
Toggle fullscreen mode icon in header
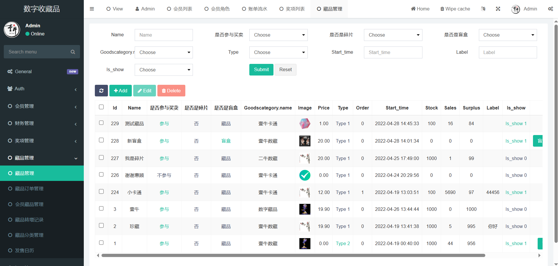click(498, 9)
